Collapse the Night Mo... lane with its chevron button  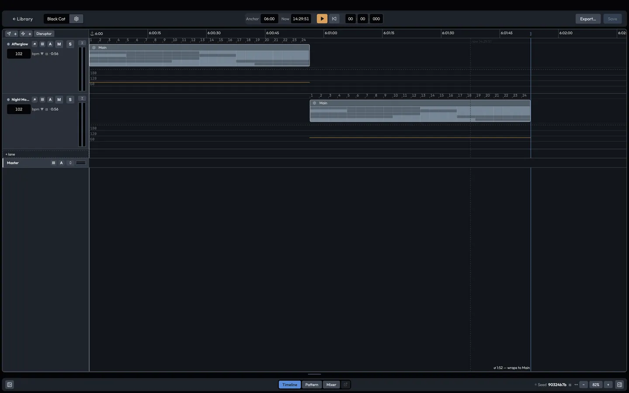82,99
